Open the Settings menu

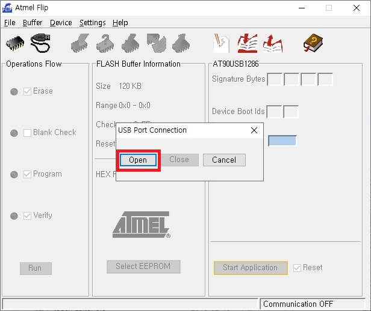[x=92, y=23]
